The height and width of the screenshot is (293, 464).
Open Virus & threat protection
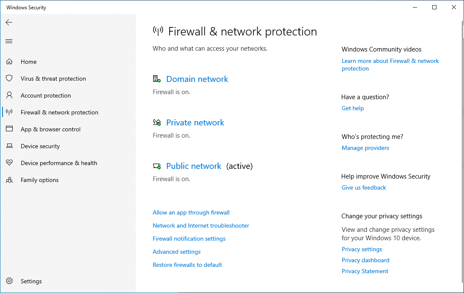click(52, 78)
